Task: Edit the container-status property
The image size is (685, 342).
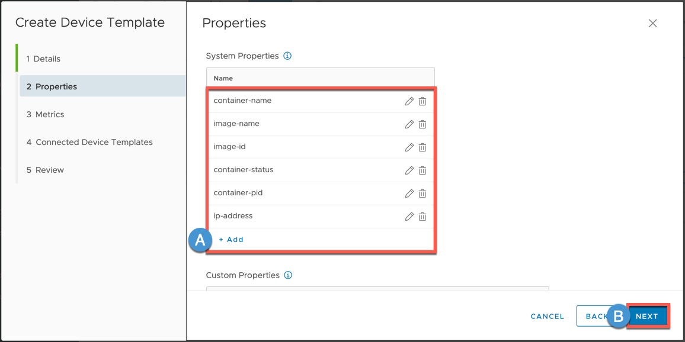Action: pyautogui.click(x=409, y=170)
